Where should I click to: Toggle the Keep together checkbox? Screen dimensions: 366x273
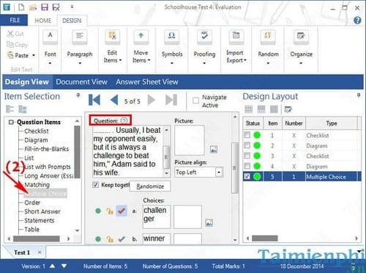pyautogui.click(x=96, y=185)
